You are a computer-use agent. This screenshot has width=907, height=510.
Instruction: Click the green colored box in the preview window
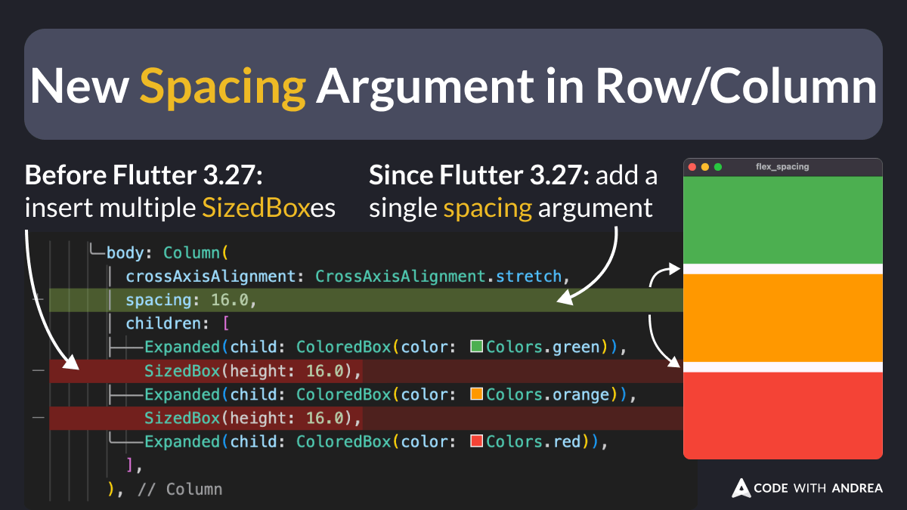782,219
